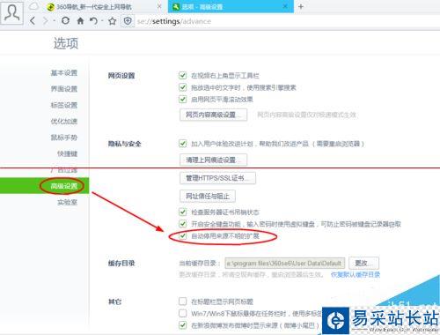Click the star favorites icon

[x=112, y=21]
